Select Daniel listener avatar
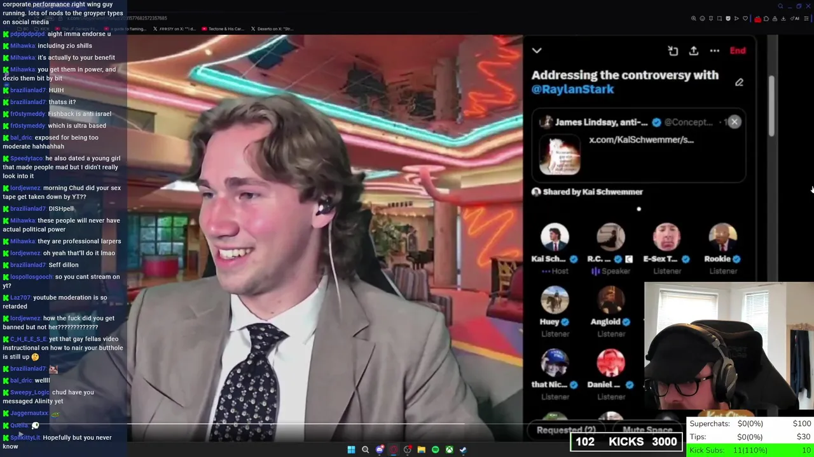 coord(610,363)
